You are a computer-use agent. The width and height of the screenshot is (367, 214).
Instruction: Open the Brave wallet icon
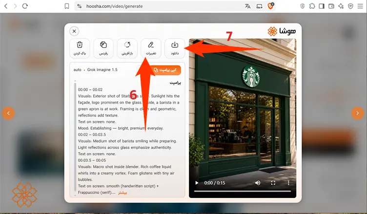(x=331, y=6)
